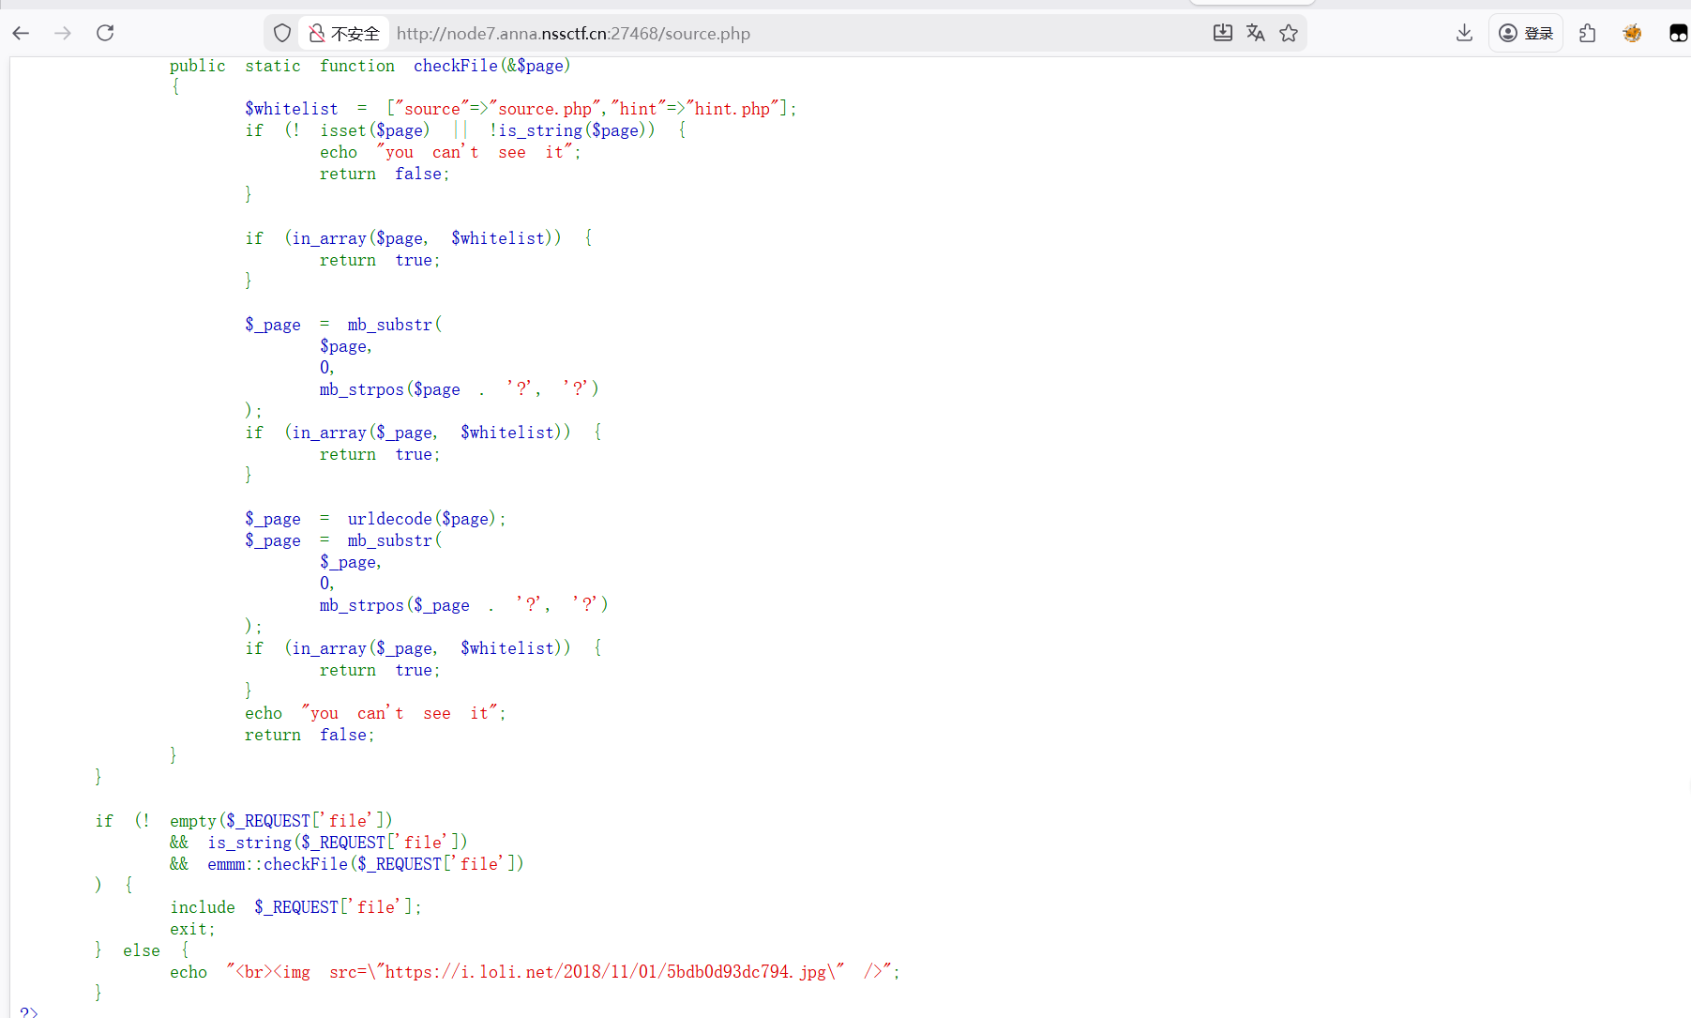Open the downloads panel
Screen dimensions: 1691x1018
coord(1464,34)
